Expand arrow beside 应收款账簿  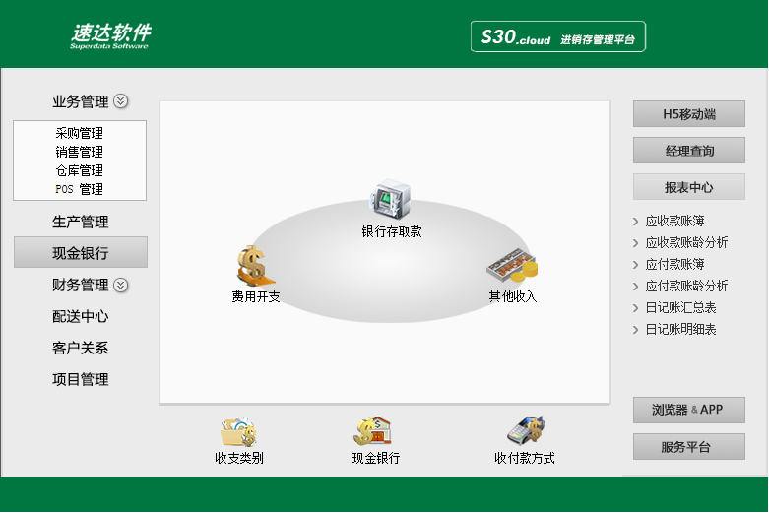point(636,222)
